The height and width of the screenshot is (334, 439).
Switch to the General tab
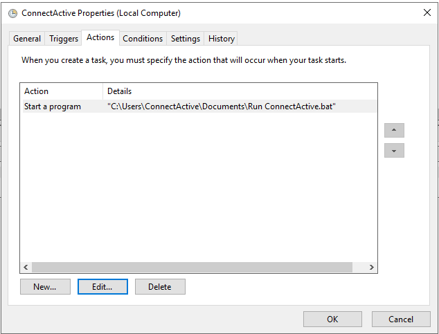(27, 39)
